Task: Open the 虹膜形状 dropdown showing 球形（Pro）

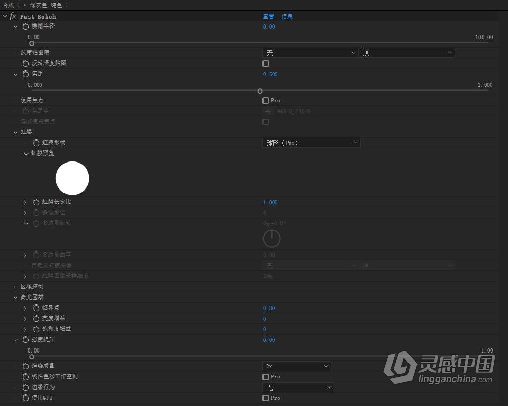Action: 311,142
